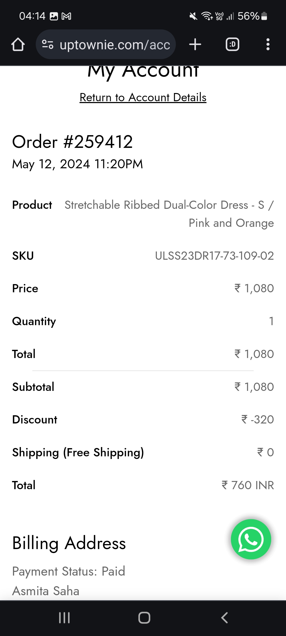Open the browser three-dot menu
This screenshot has width=286, height=636.
pos(268,44)
